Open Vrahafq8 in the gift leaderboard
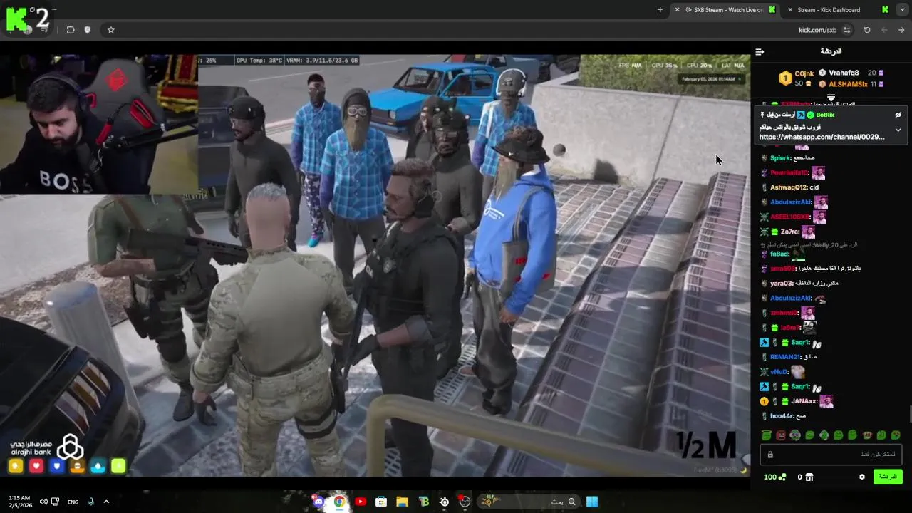The width and height of the screenshot is (912, 513). 844,73
